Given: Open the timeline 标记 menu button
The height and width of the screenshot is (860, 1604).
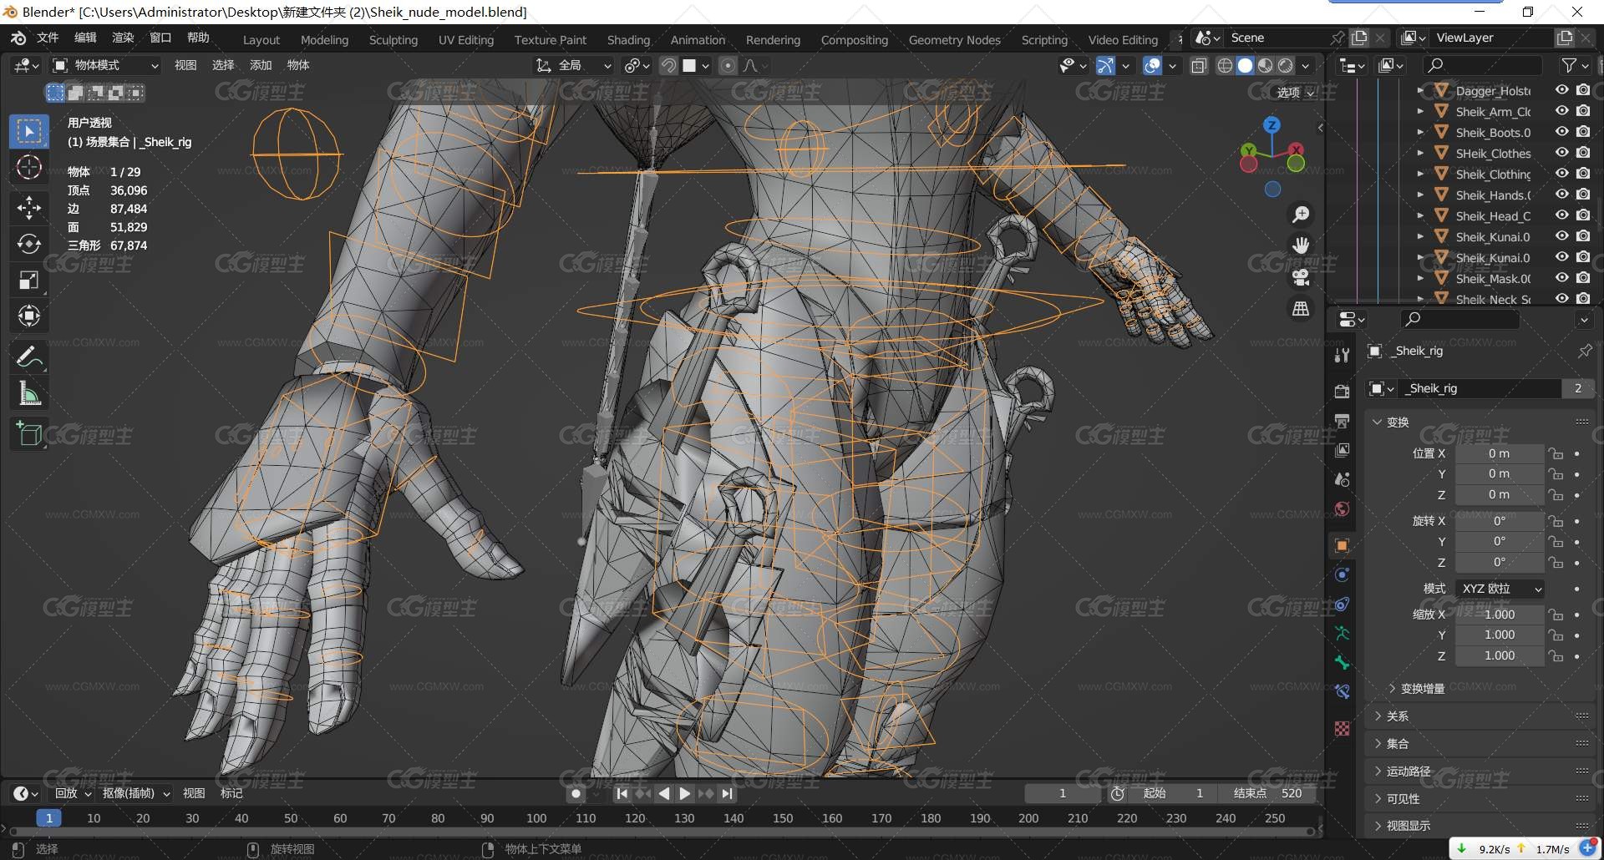Looking at the screenshot, I should click(231, 794).
